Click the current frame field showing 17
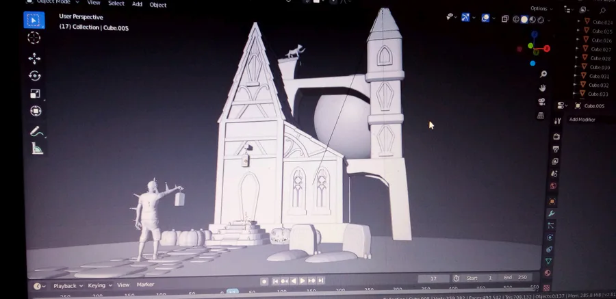616x299 pixels. coord(434,278)
